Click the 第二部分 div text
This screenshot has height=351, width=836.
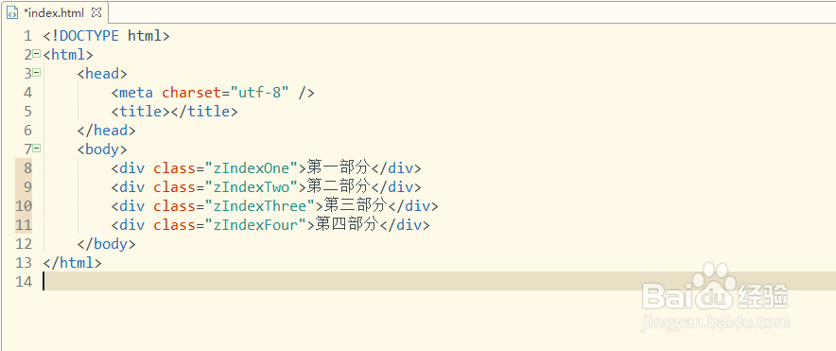pyautogui.click(x=339, y=187)
